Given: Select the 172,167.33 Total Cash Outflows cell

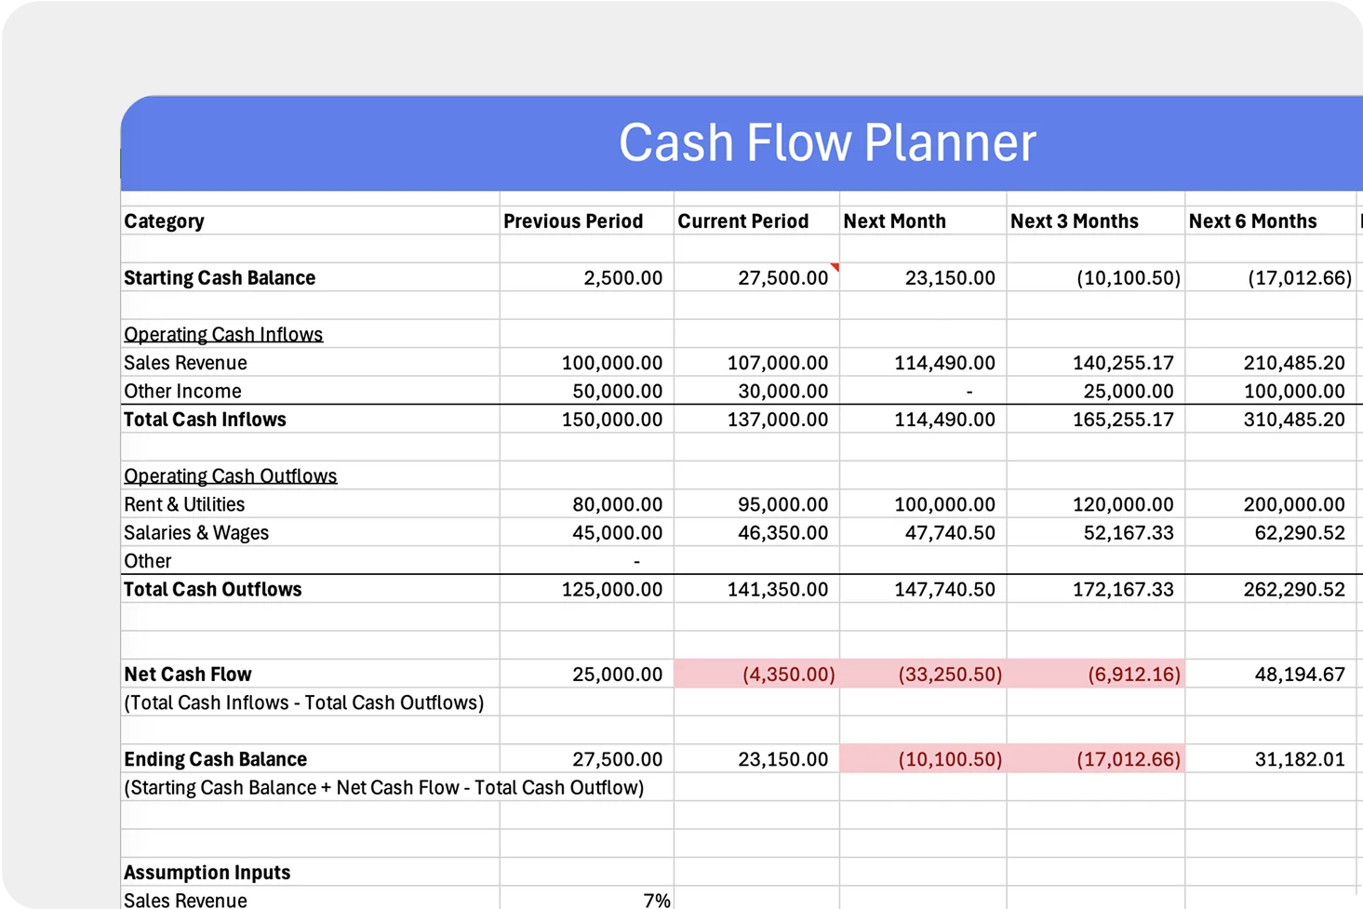Looking at the screenshot, I should click(1095, 589).
